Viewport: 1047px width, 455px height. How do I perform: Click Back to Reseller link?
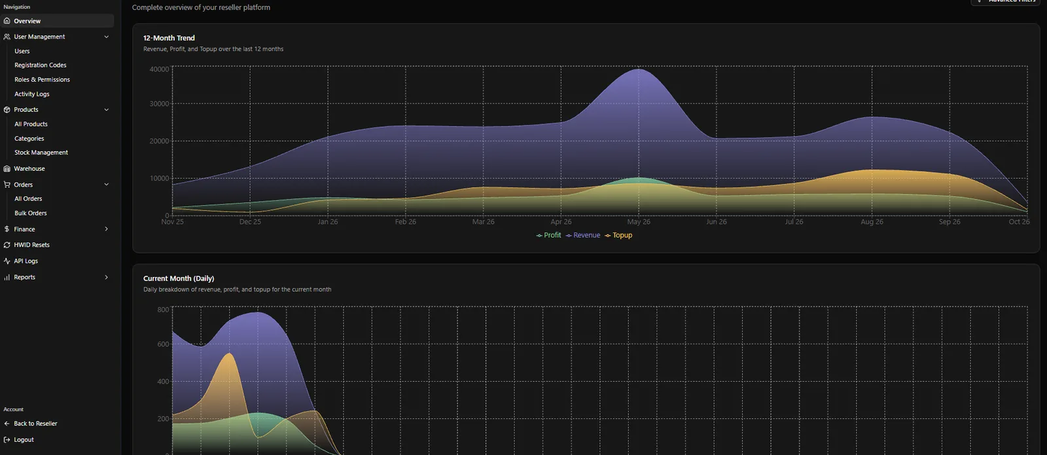pyautogui.click(x=35, y=424)
